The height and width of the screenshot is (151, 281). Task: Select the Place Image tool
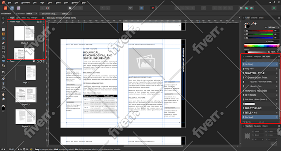3,61
